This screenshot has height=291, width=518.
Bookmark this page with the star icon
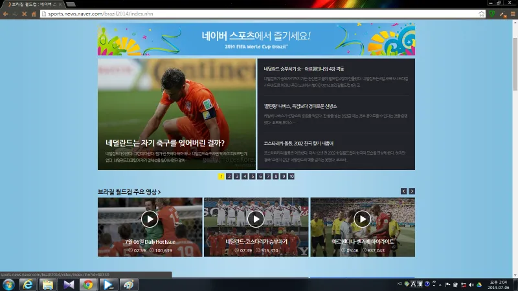481,14
